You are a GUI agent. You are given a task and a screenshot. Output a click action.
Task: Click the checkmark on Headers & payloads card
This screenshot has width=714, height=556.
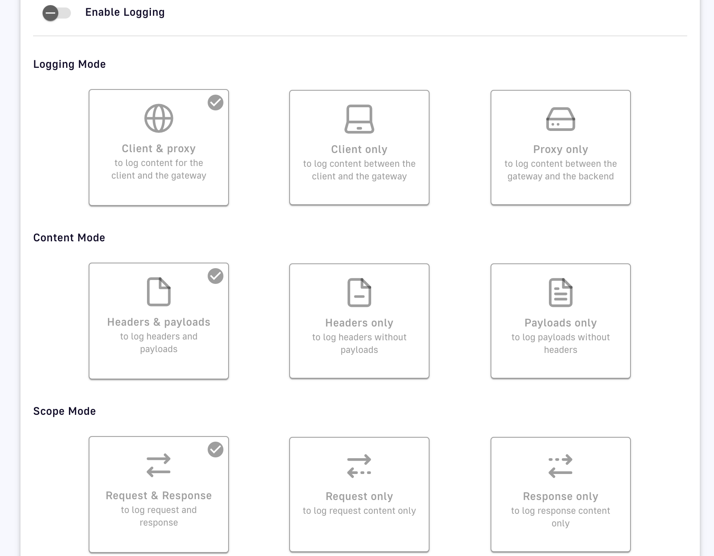pos(215,276)
